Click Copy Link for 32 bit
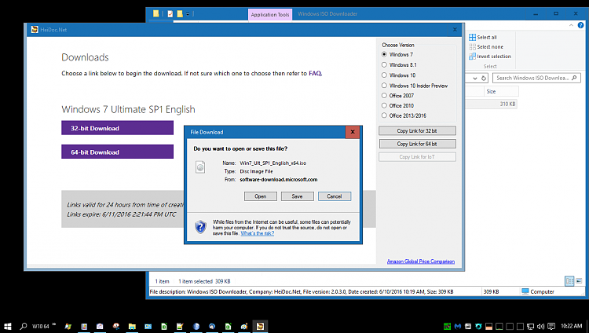 [417, 131]
